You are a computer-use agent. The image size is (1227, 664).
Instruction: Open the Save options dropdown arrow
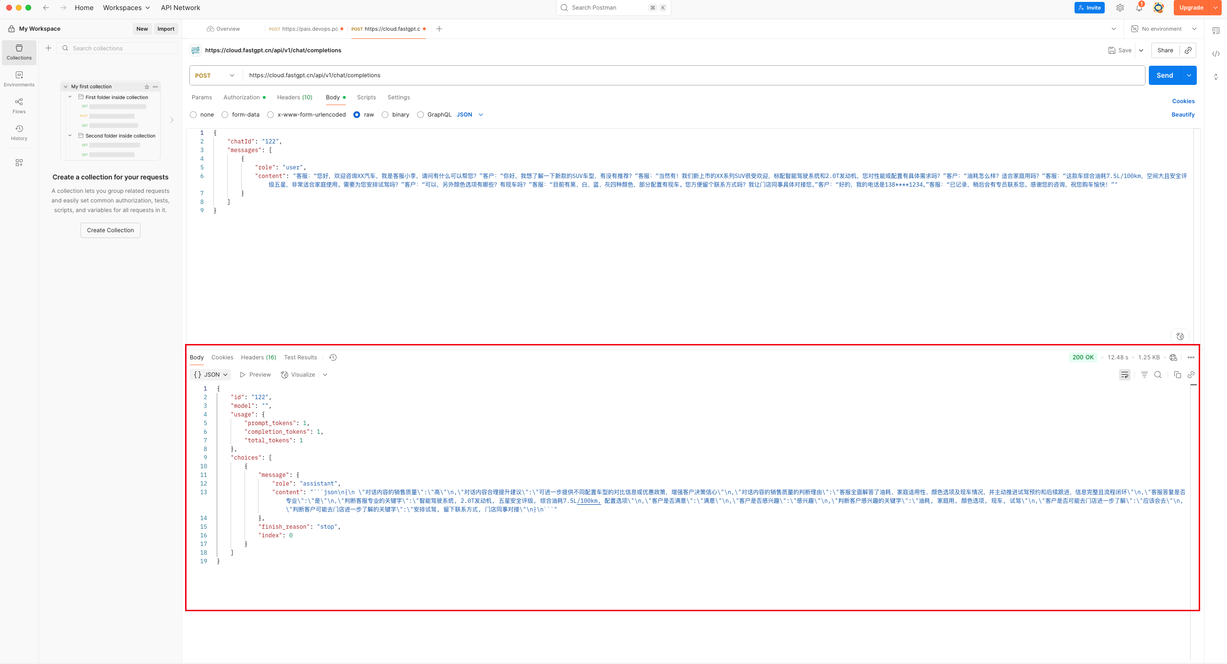click(1141, 50)
